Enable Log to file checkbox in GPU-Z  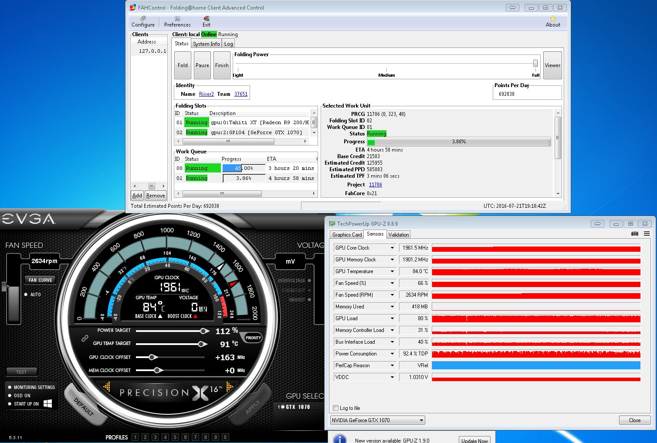point(335,408)
